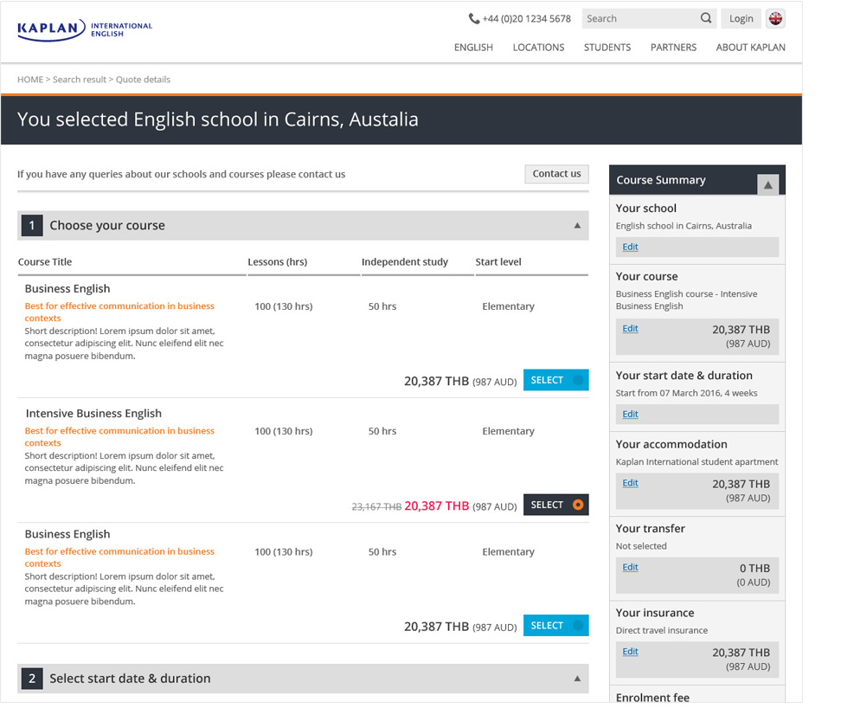Image resolution: width=841 pixels, height=721 pixels.
Task: Click the Kaplan International English logo
Action: (x=85, y=29)
